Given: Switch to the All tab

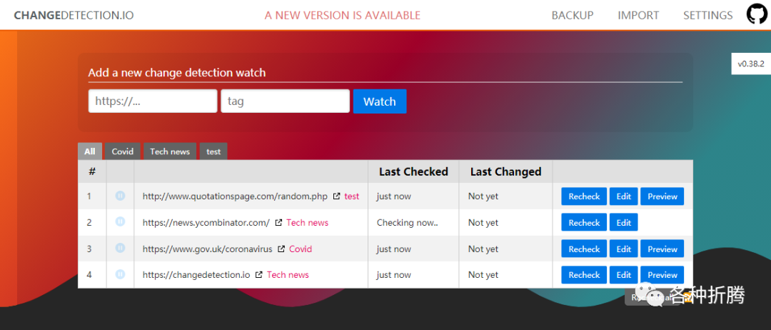Looking at the screenshot, I should pyautogui.click(x=89, y=151).
